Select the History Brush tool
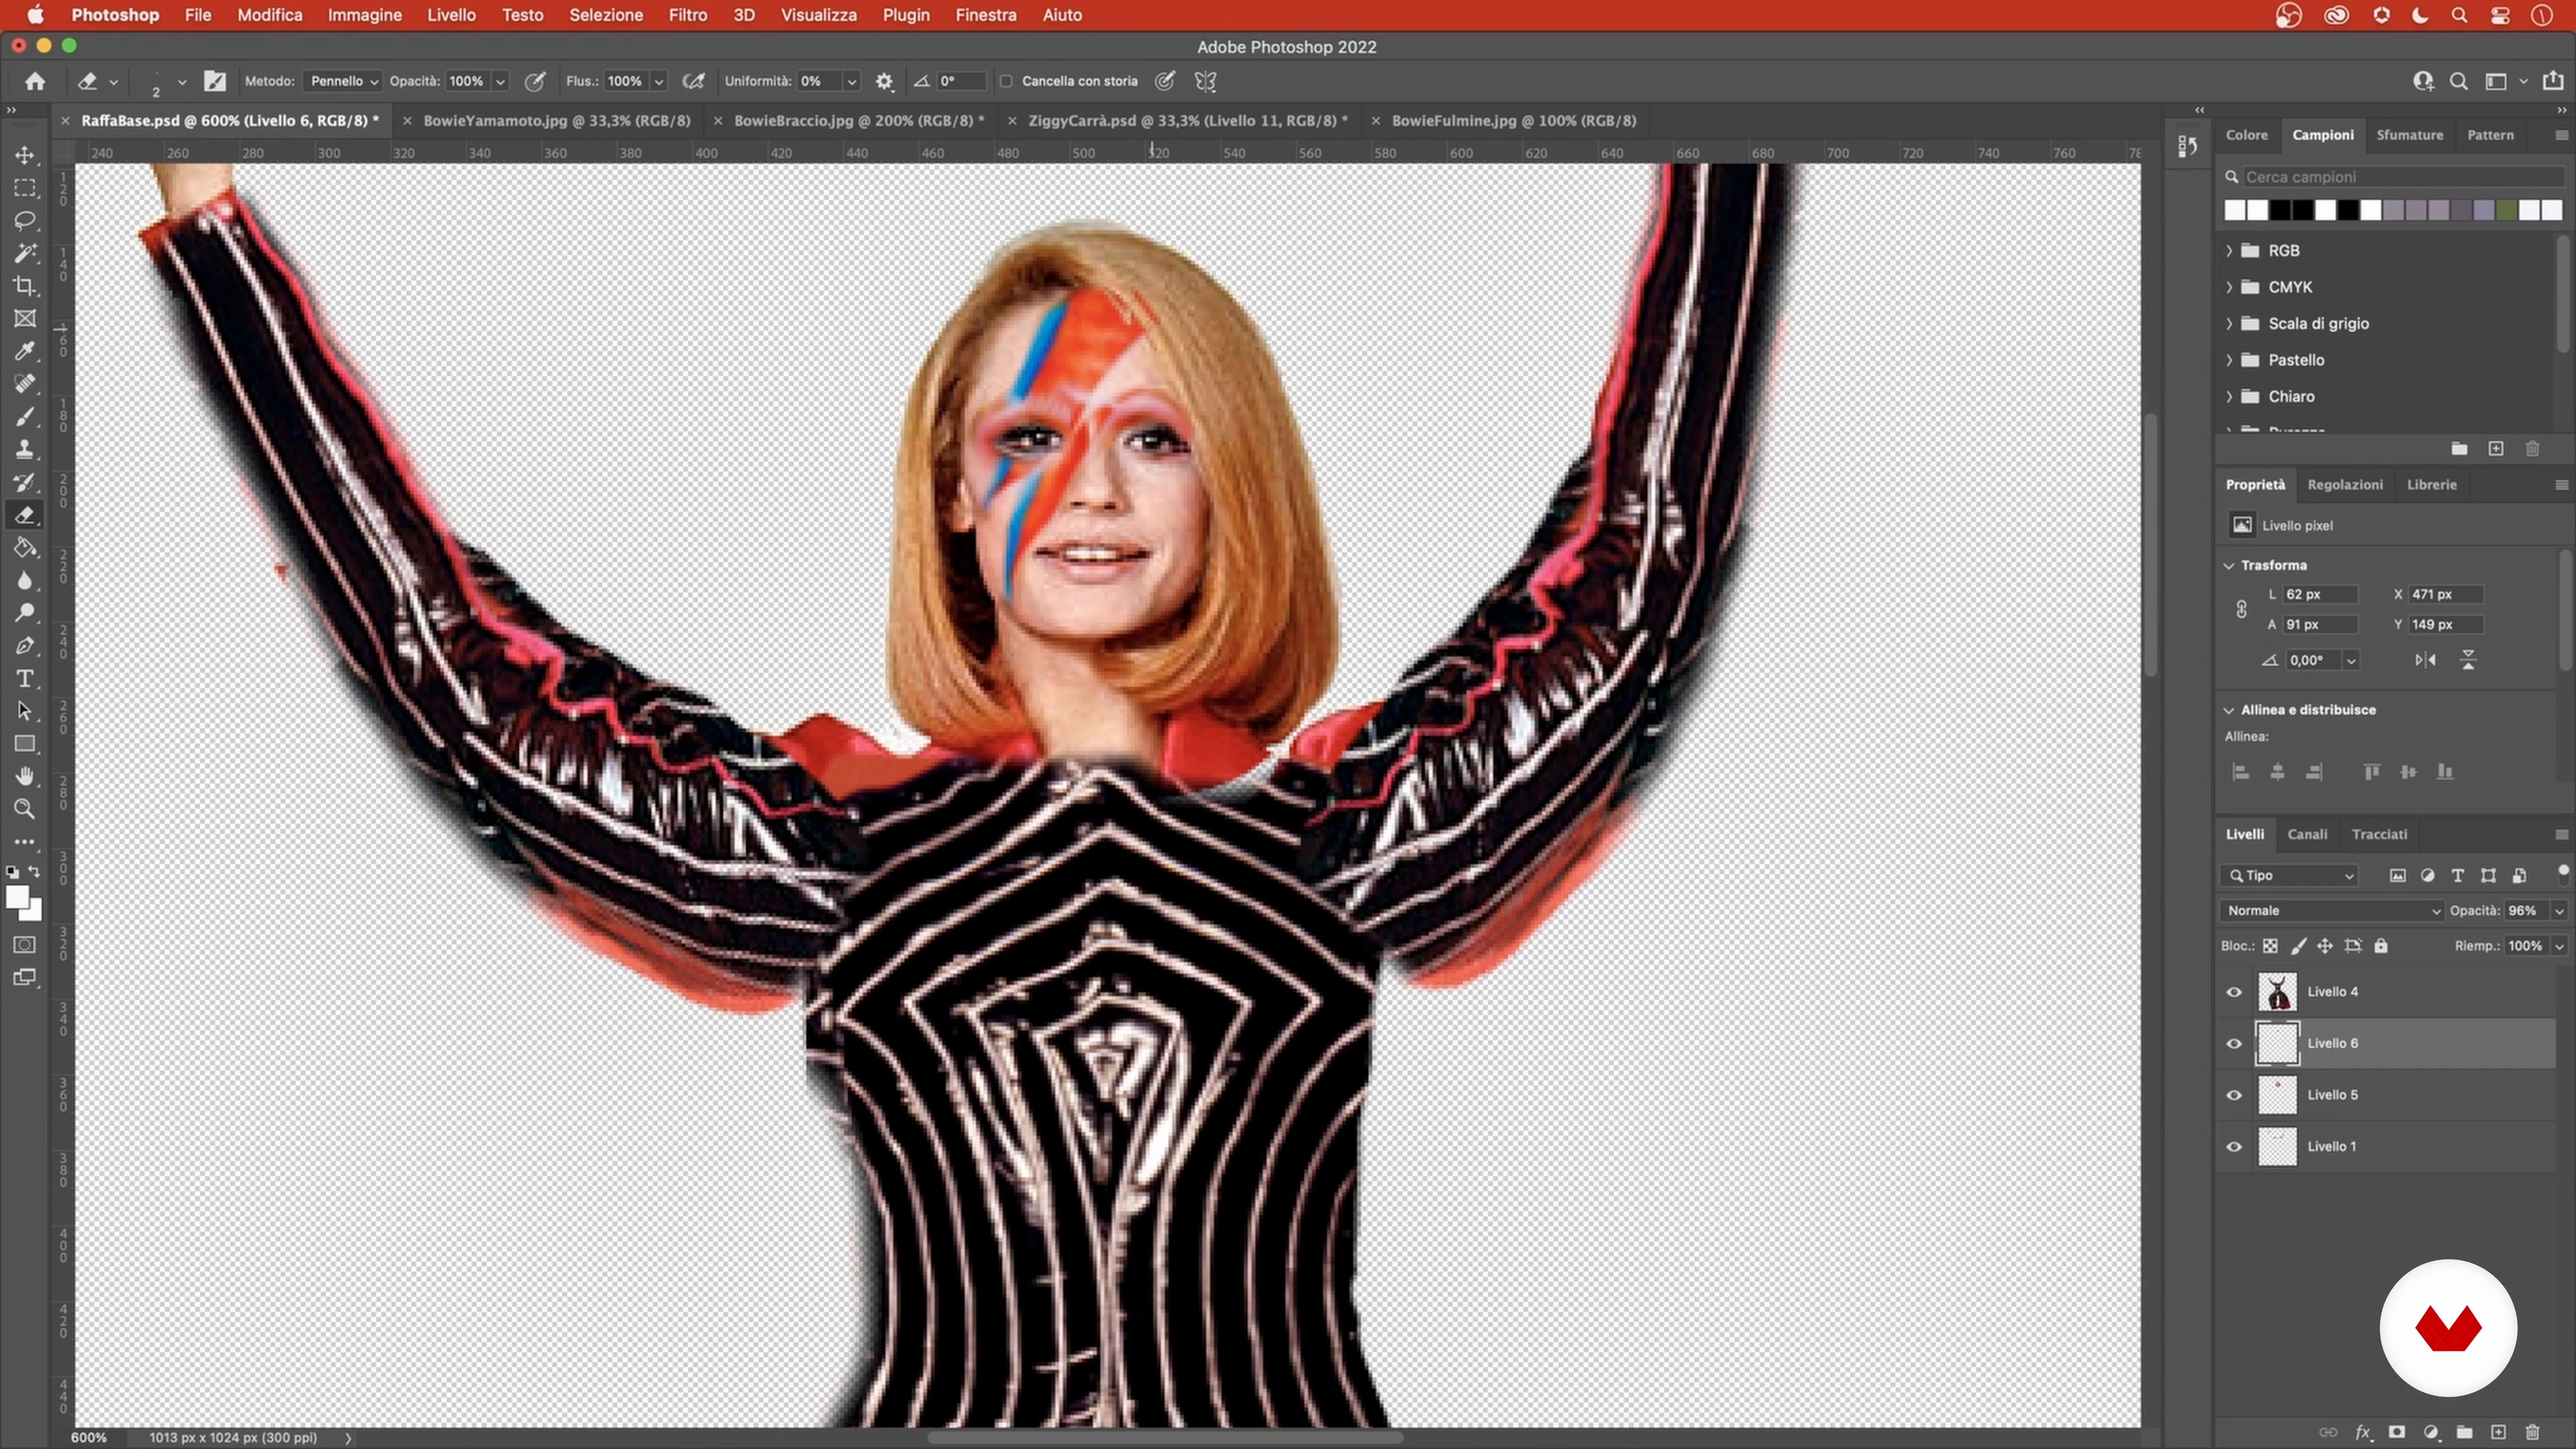 coord(25,482)
